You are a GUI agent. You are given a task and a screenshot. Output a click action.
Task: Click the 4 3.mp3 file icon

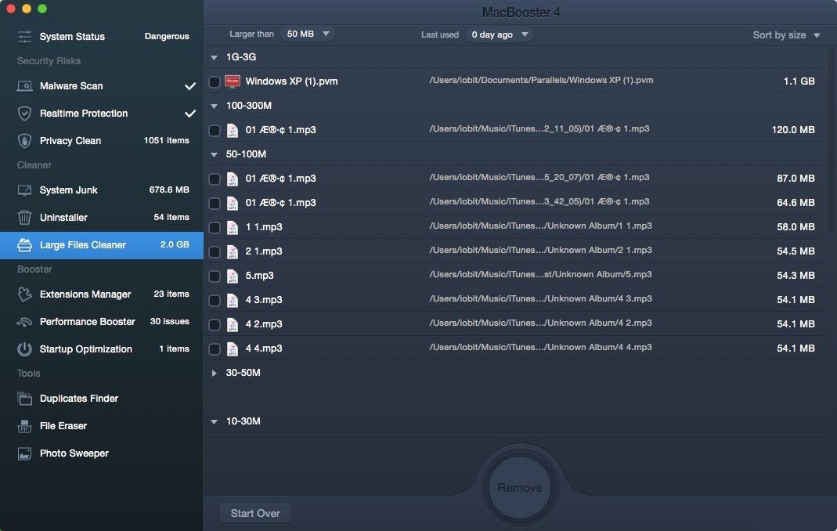pyautogui.click(x=233, y=300)
